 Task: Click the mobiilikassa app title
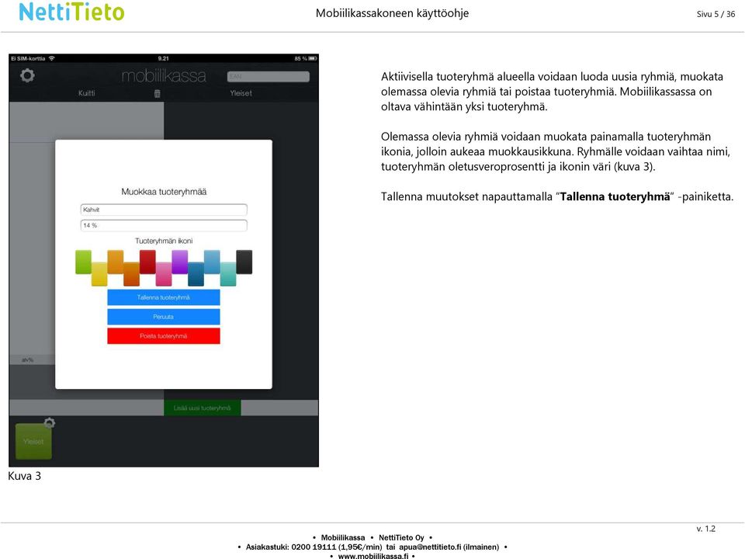[164, 76]
